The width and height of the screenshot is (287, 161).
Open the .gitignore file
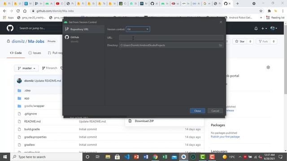tap(30, 114)
